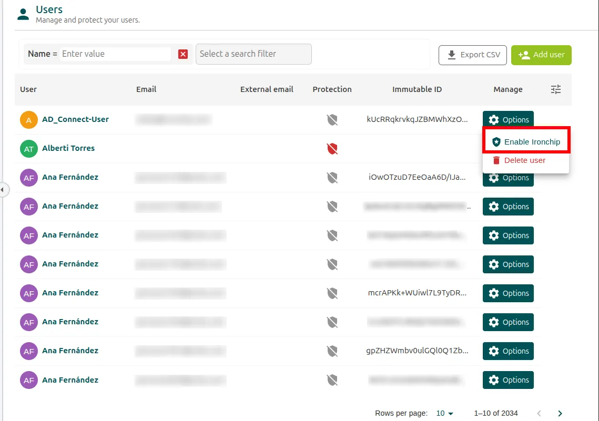
Task: Click the "1–10 of 2034" pagination count
Action: [x=496, y=413]
